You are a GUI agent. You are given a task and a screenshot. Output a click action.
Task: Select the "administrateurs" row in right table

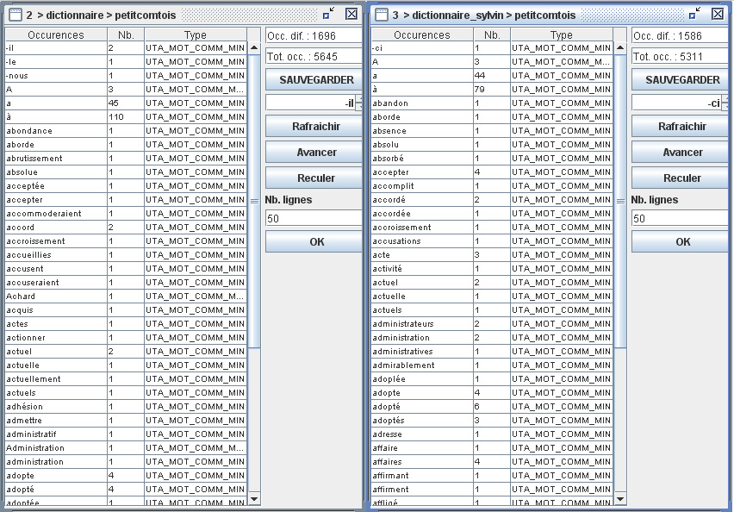422,324
